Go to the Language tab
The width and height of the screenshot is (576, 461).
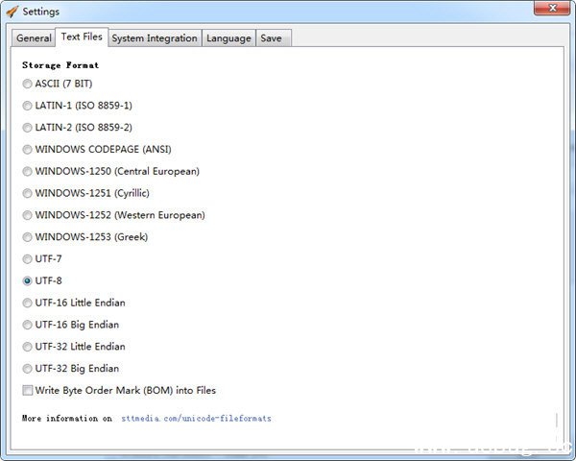pos(228,38)
